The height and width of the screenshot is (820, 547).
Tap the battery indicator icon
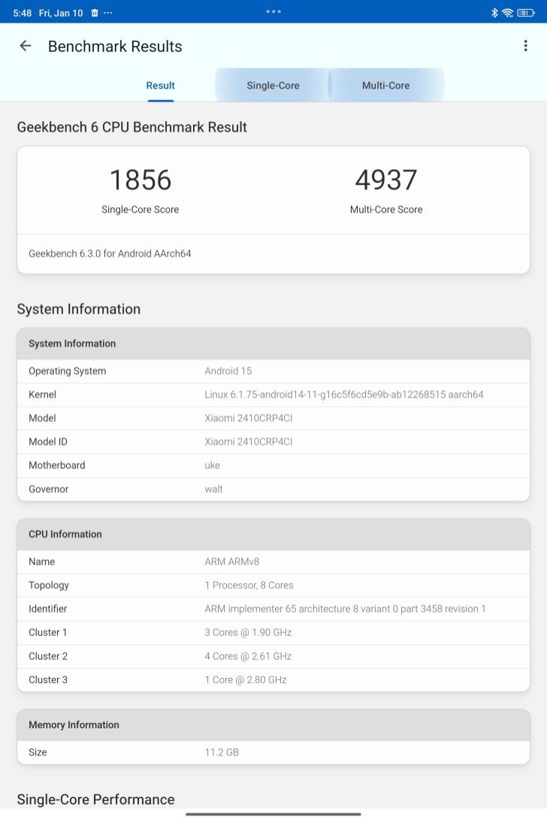point(525,13)
